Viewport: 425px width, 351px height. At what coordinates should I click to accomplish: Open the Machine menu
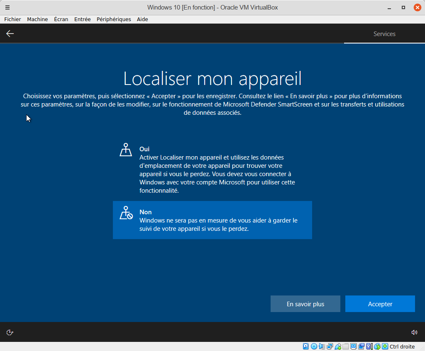(x=37, y=19)
